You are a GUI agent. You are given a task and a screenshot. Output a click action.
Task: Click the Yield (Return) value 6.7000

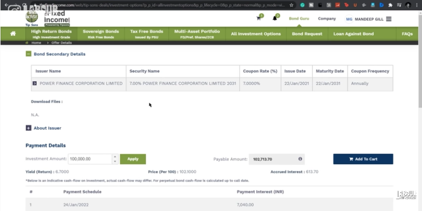(62, 172)
